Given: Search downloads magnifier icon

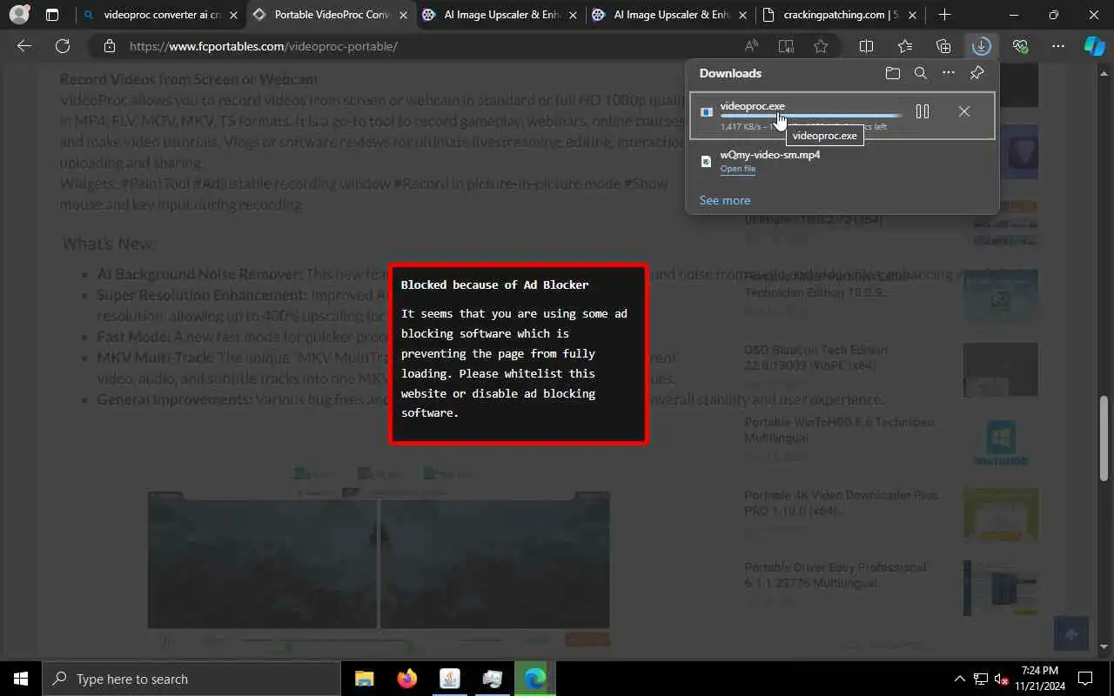Looking at the screenshot, I should click(x=921, y=73).
